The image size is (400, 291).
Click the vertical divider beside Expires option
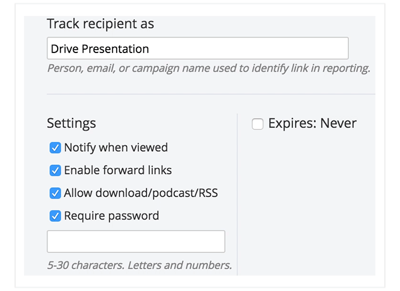tap(237, 195)
